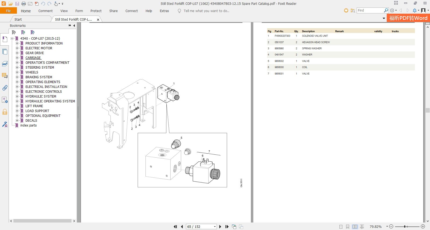Open the File menu
The height and width of the screenshot is (230, 430).
[8, 11]
